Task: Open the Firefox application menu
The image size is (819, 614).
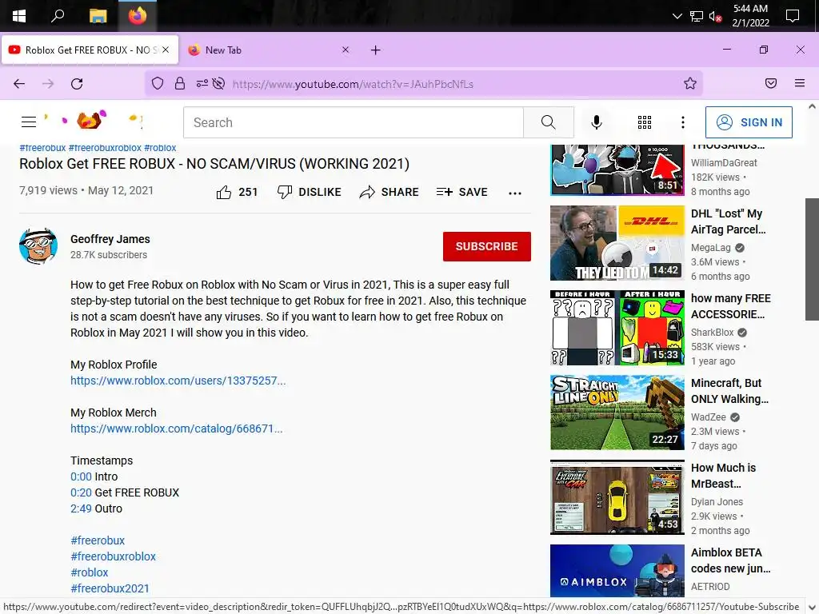Action: (x=800, y=83)
